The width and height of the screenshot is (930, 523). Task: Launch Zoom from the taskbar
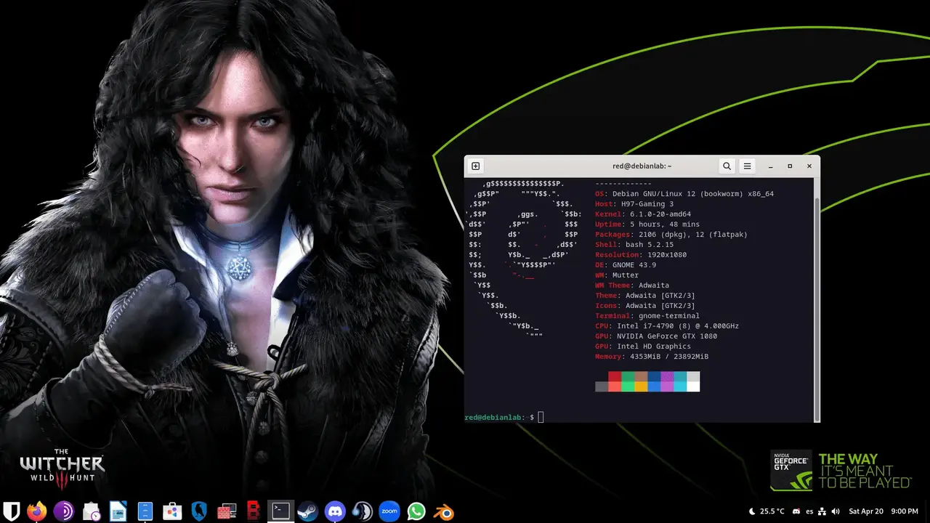pyautogui.click(x=389, y=511)
